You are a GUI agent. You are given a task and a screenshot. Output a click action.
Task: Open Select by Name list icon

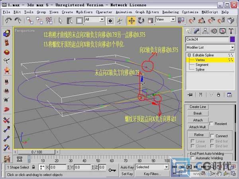[x=70, y=21]
